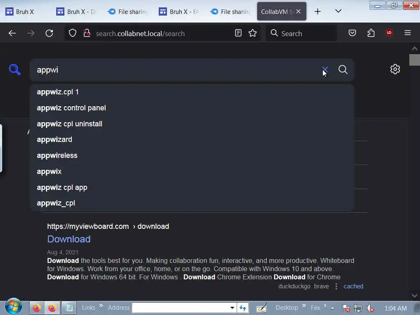
Task: Open the Extensions puzzle icon
Action: point(371,33)
